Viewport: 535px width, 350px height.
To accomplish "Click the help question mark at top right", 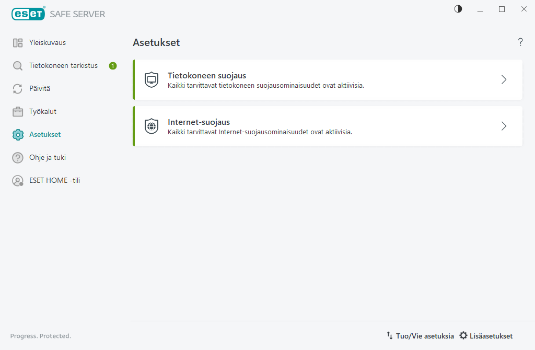I will pyautogui.click(x=520, y=42).
